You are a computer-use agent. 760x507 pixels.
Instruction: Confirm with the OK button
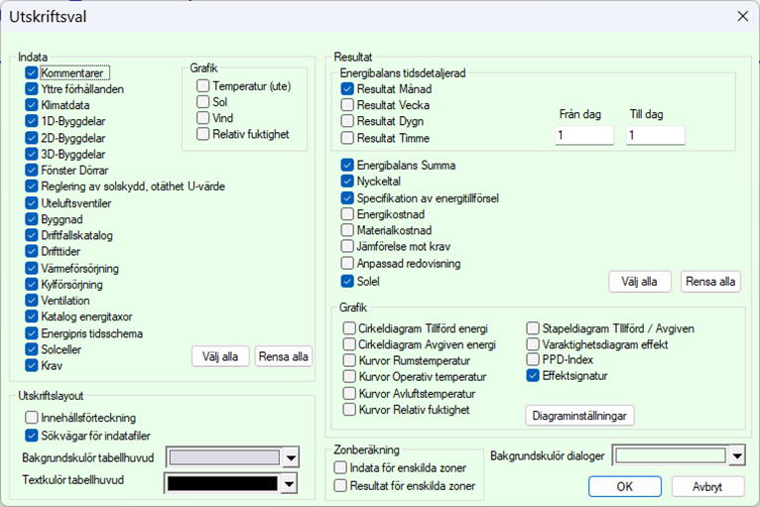pyautogui.click(x=624, y=487)
